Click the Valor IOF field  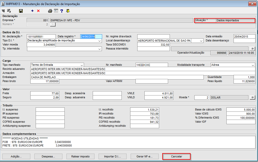241,122
